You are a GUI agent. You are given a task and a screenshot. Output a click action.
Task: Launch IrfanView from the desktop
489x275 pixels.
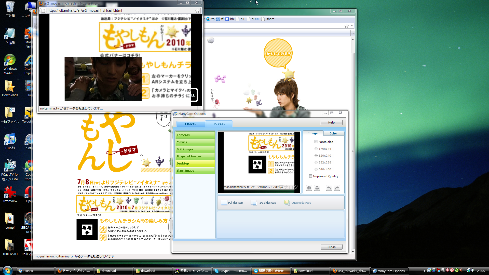click(10, 195)
